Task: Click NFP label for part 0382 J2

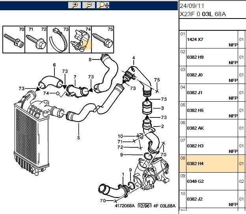Action: [x=233, y=205]
